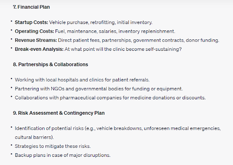Image resolution: width=233 pixels, height=165 pixels.
Task: Click the text 'Fuel, maintenance, salaries, inventory replenishment'
Action: pos(115,31)
